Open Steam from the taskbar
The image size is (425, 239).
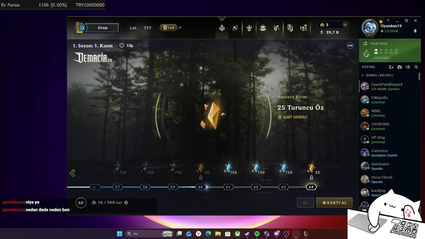(247, 234)
